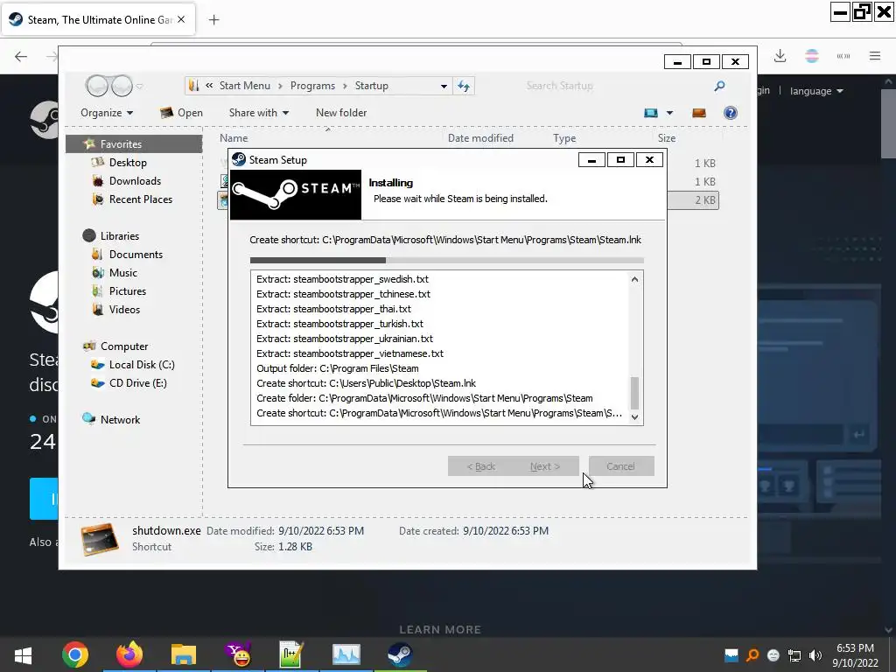Click the Steam install progress bar

point(447,261)
